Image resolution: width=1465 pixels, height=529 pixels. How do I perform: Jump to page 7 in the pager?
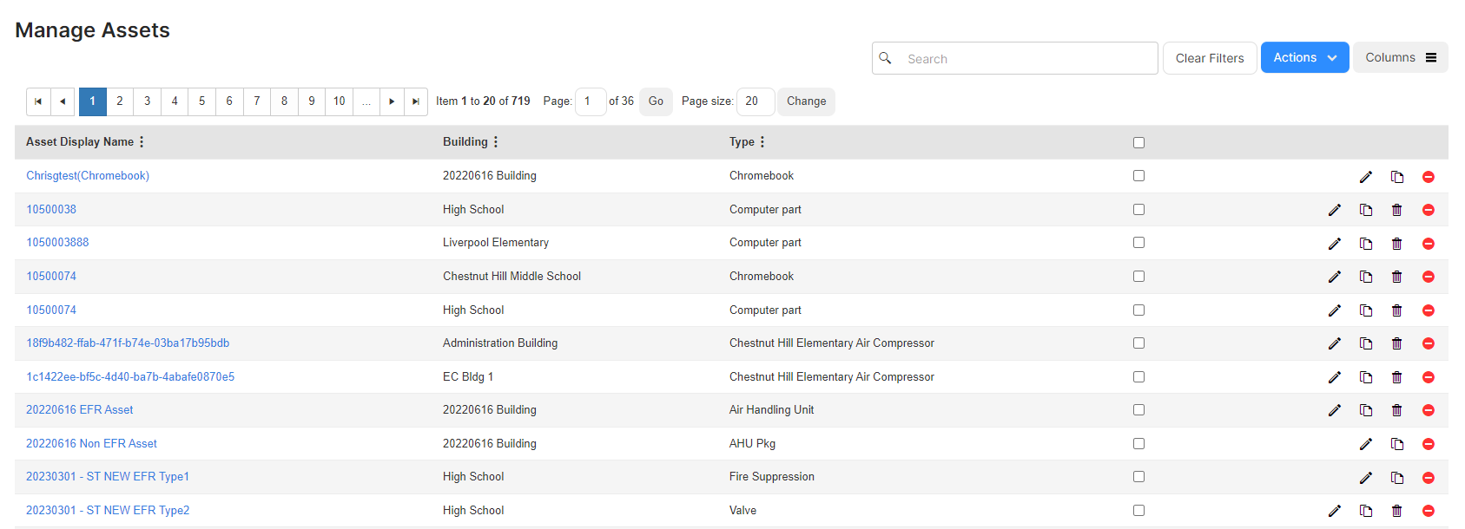coord(257,101)
